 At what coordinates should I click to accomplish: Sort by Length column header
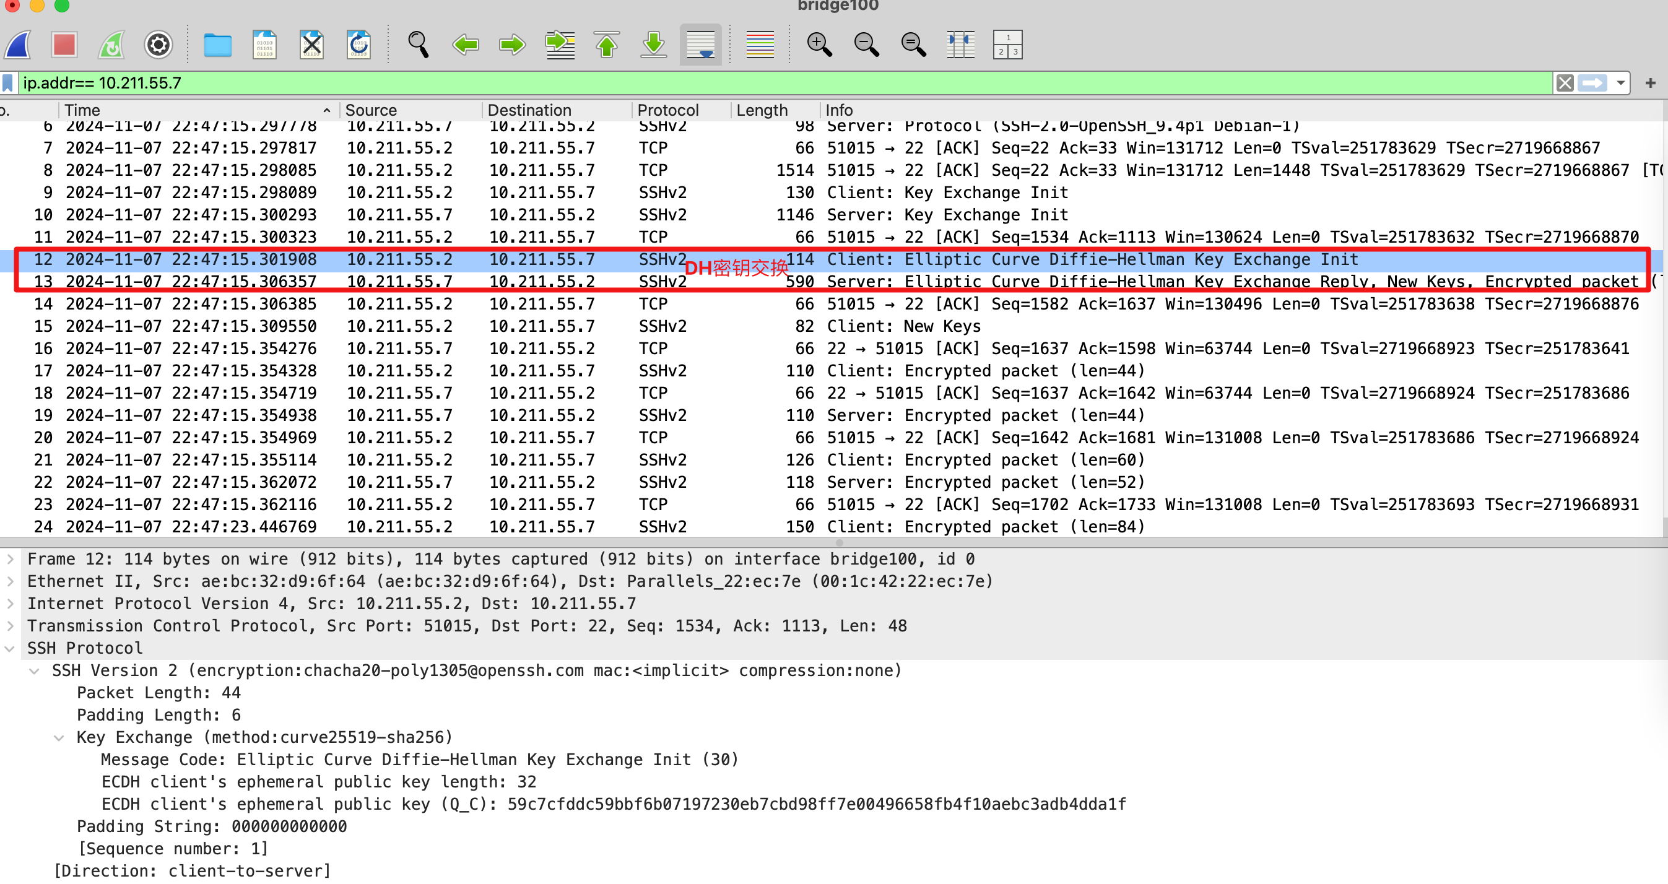point(776,110)
